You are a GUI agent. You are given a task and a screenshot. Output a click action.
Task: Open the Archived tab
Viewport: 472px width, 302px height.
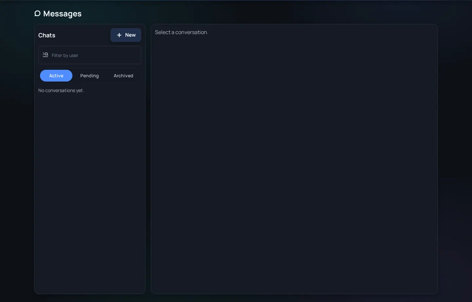(123, 76)
